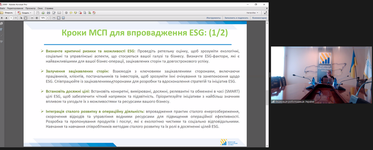373x150 pixels.
Task: Zoom in with the plus button
Action: pos(37,18)
